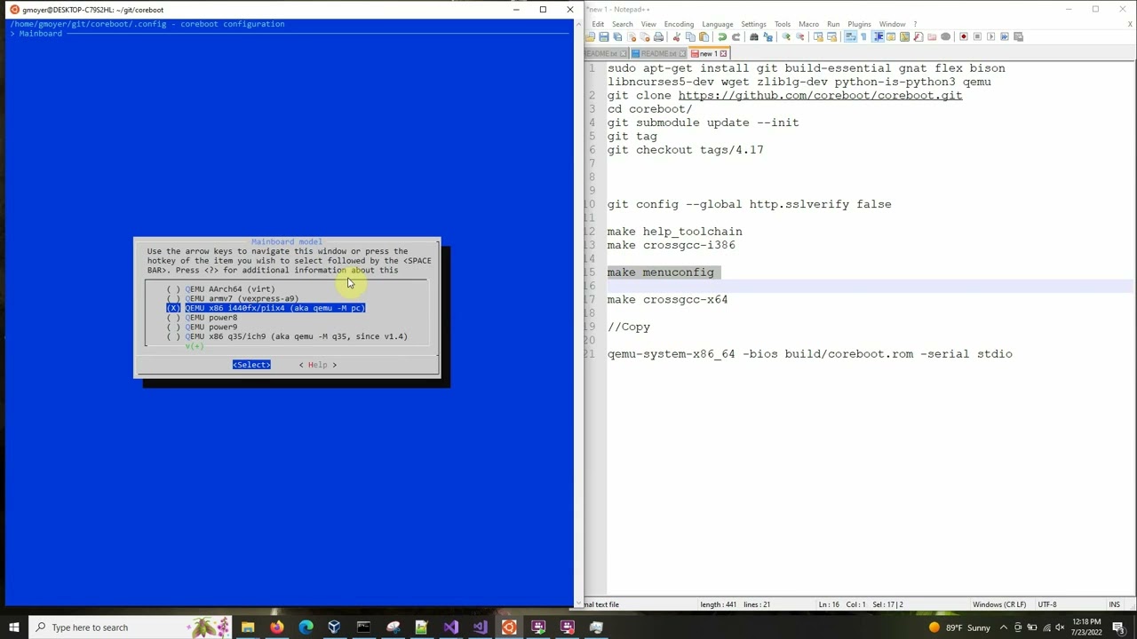Open VirtualBox from the taskbar
Screen dimensions: 1137x639
point(334,627)
